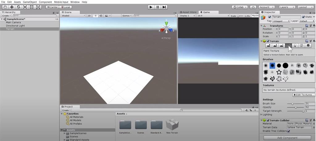Toggle Center pivot mode button
The width and height of the screenshot is (316, 141).
[52, 7]
